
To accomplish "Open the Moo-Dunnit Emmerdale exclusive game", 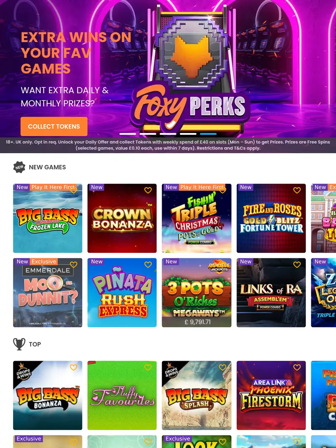I will 47,293.
